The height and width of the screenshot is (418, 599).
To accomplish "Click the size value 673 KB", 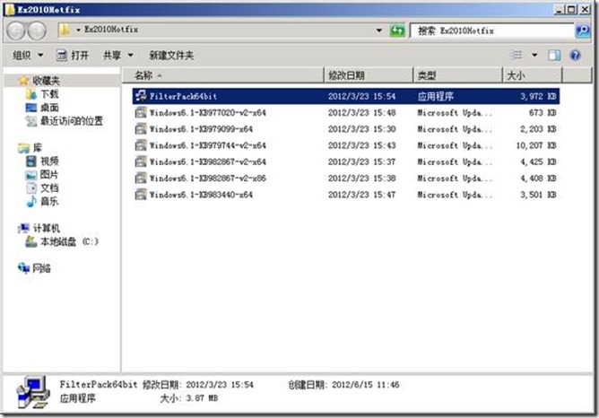I will click(x=543, y=113).
